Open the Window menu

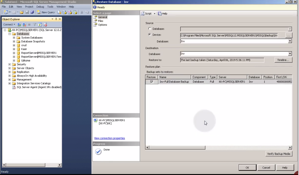point(61,7)
